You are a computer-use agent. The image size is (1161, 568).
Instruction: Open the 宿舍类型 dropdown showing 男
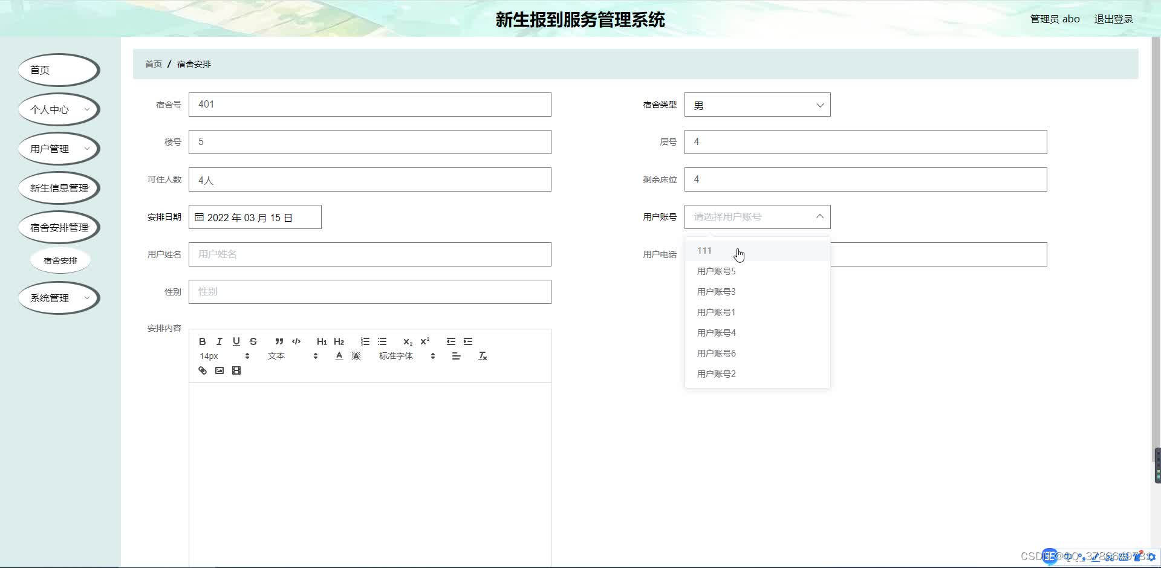(757, 105)
